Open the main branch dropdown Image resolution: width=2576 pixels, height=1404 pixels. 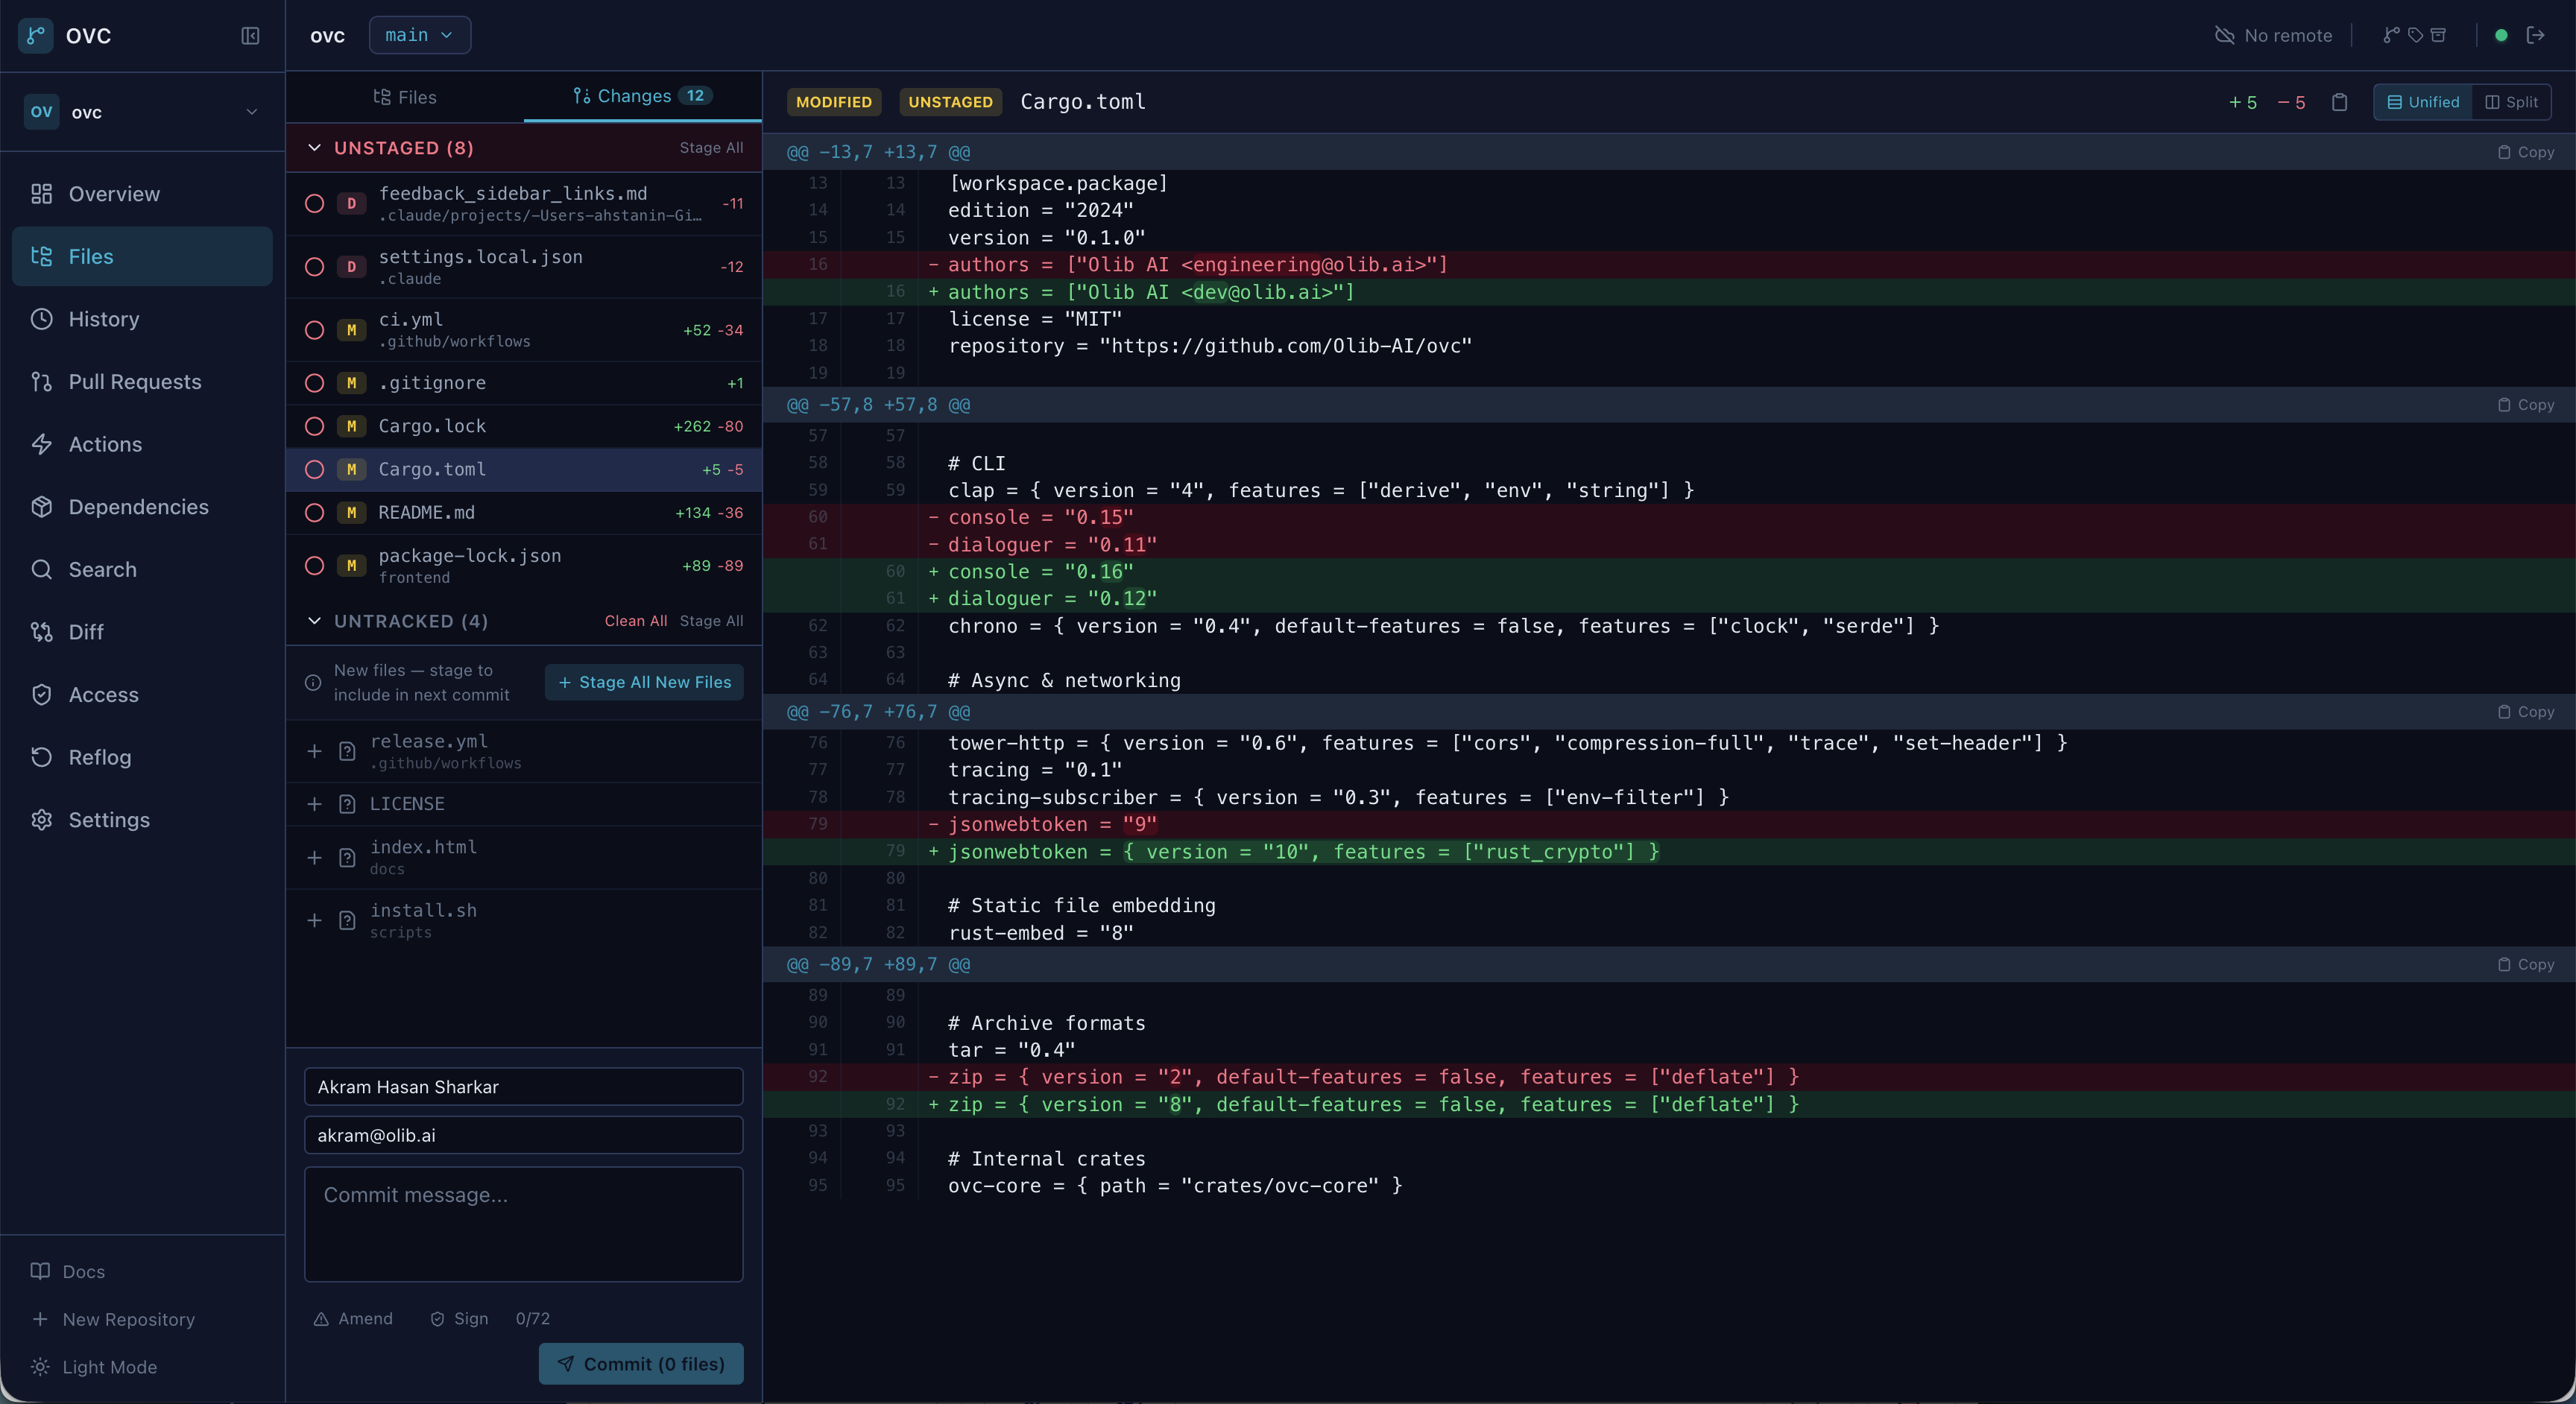[x=419, y=35]
